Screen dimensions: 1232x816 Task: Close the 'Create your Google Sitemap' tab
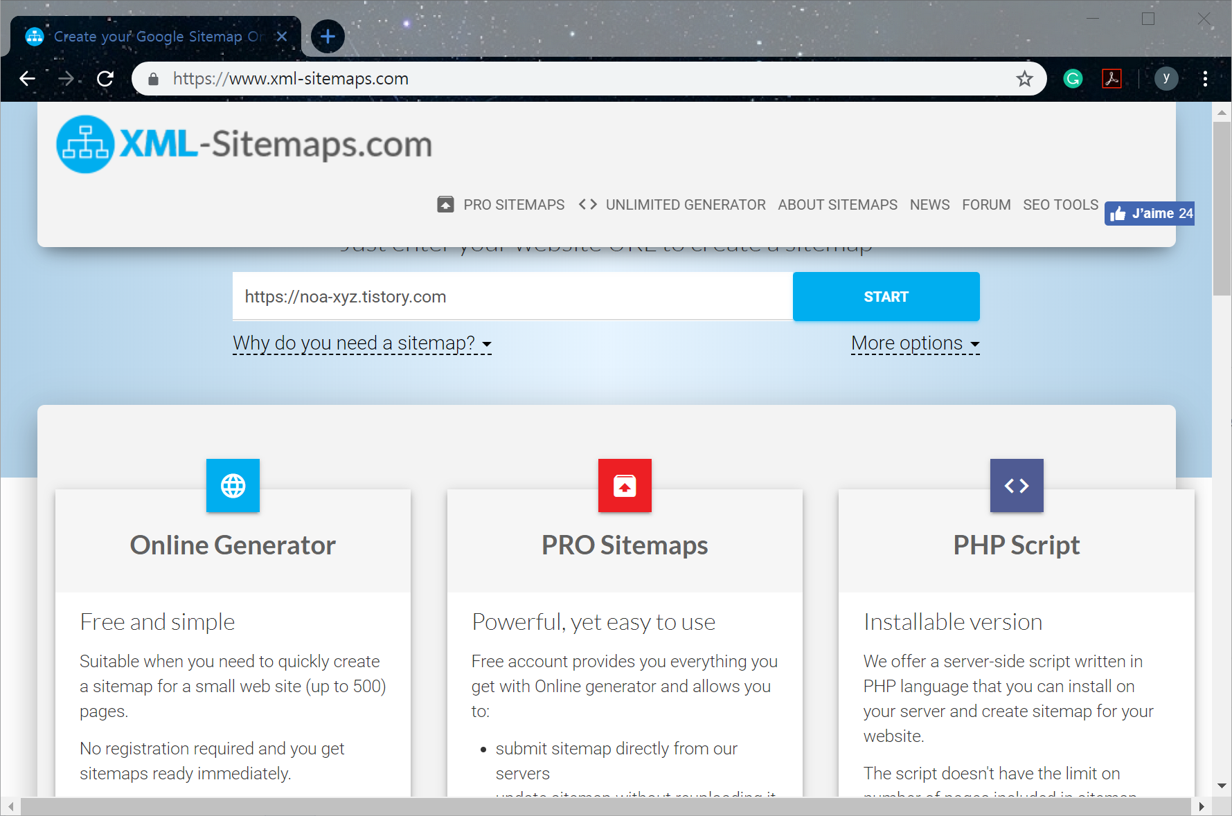point(282,37)
